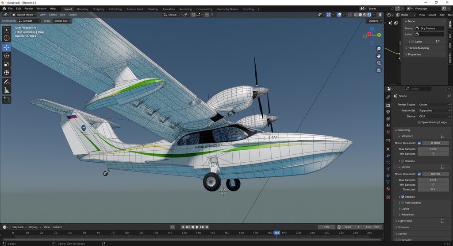The image size is (453, 246).
Task: Click the Viewport Max Samples 1024 field
Action: [433, 149]
